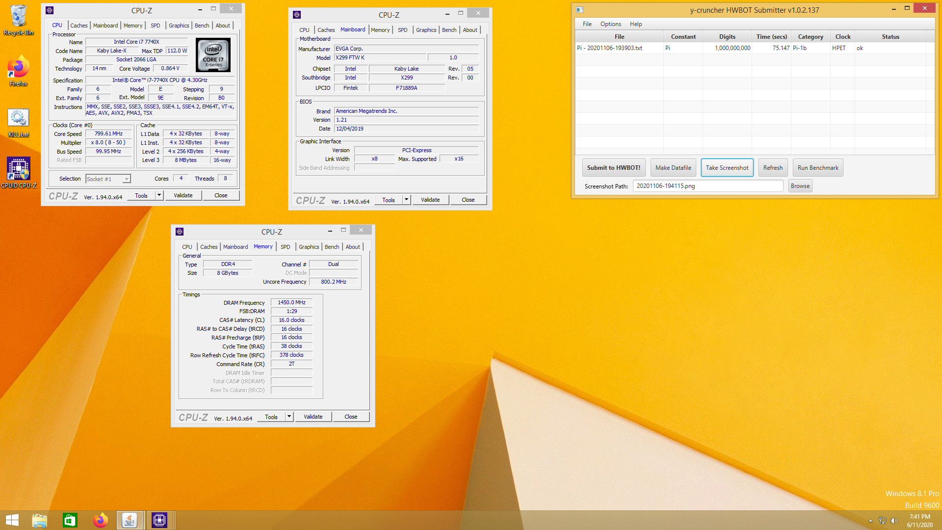Open the Options menu in HWBOT Submitter
This screenshot has height=530, width=942.
[x=610, y=24]
